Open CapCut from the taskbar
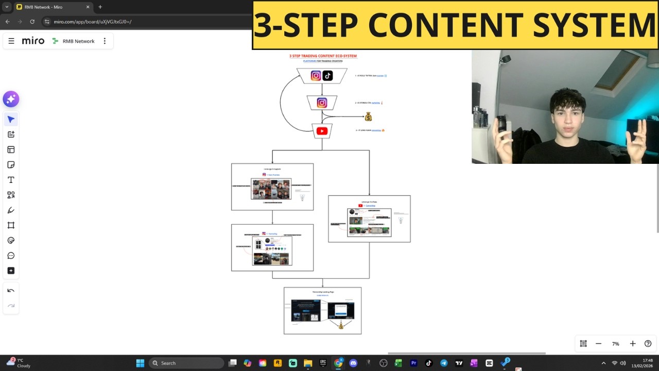 tap(489, 363)
